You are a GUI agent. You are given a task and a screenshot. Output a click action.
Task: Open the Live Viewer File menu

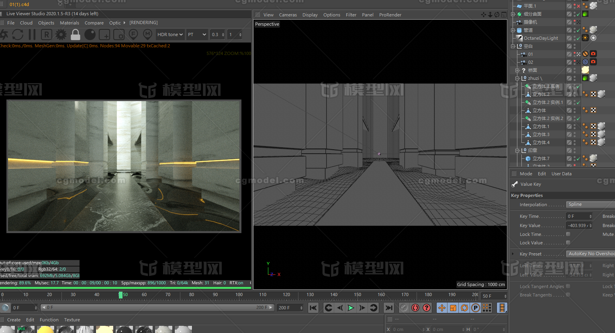(11, 23)
